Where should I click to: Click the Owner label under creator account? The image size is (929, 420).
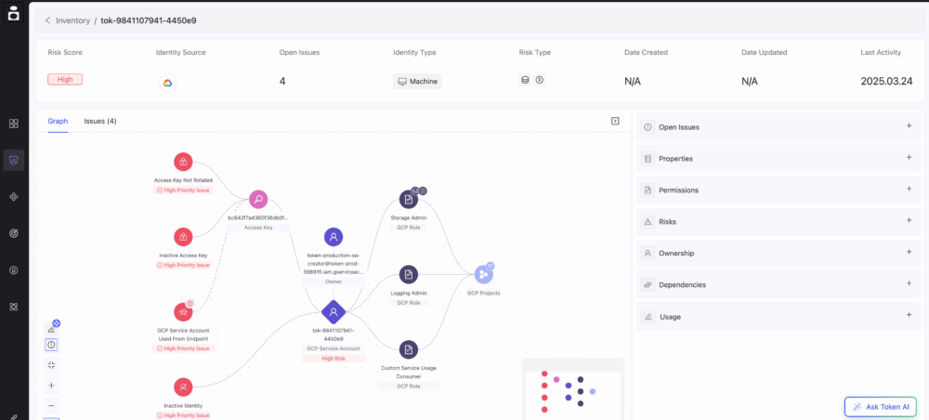(x=334, y=282)
